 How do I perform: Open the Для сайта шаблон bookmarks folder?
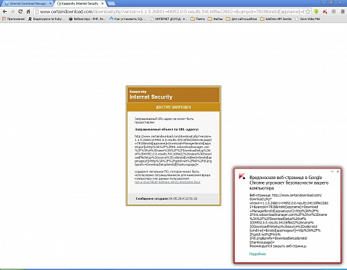click(x=242, y=19)
